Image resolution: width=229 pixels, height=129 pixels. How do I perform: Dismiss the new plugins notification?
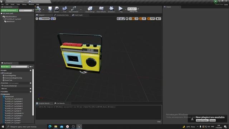pyautogui.click(x=213, y=120)
